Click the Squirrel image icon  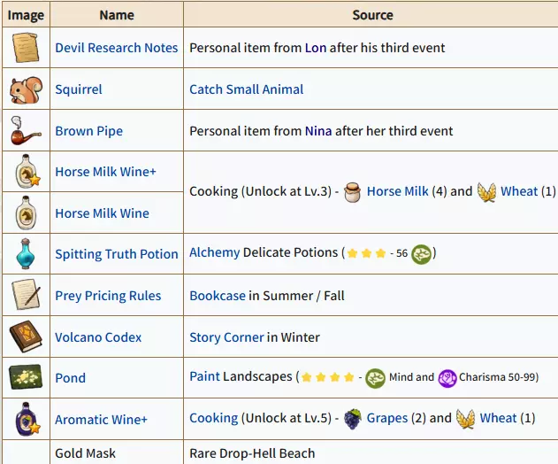click(x=25, y=89)
